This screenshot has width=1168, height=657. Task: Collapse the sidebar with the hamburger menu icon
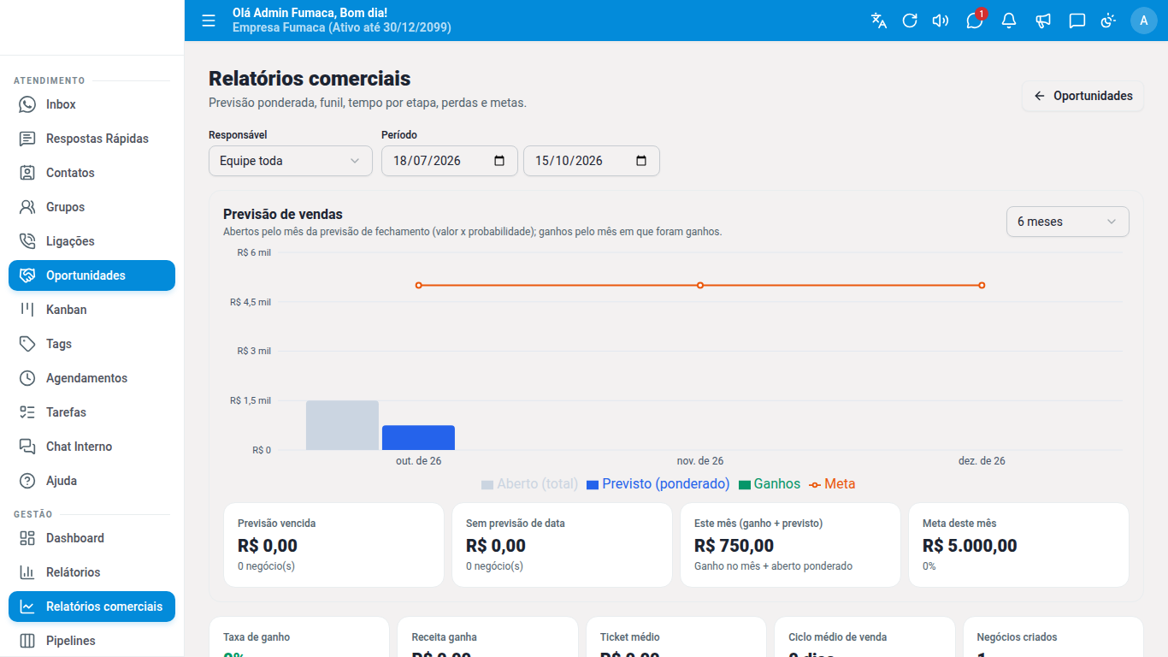pyautogui.click(x=209, y=21)
